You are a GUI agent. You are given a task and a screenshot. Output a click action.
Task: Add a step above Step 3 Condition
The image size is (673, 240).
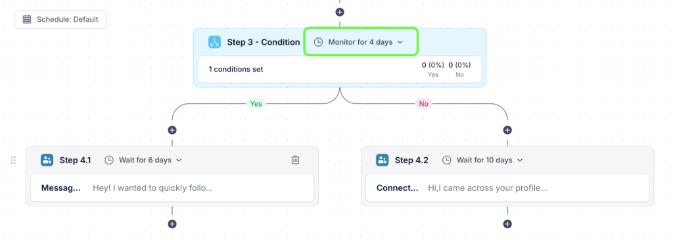click(x=340, y=12)
